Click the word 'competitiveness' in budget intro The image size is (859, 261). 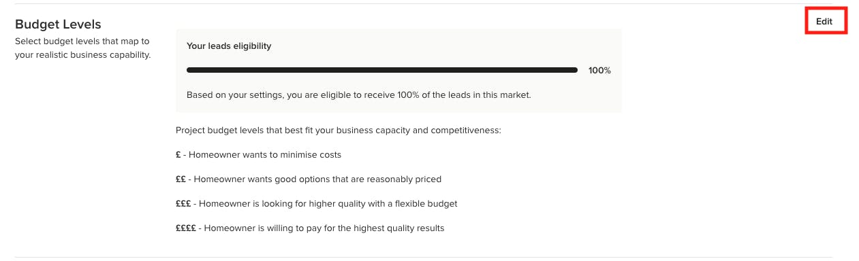pos(465,130)
